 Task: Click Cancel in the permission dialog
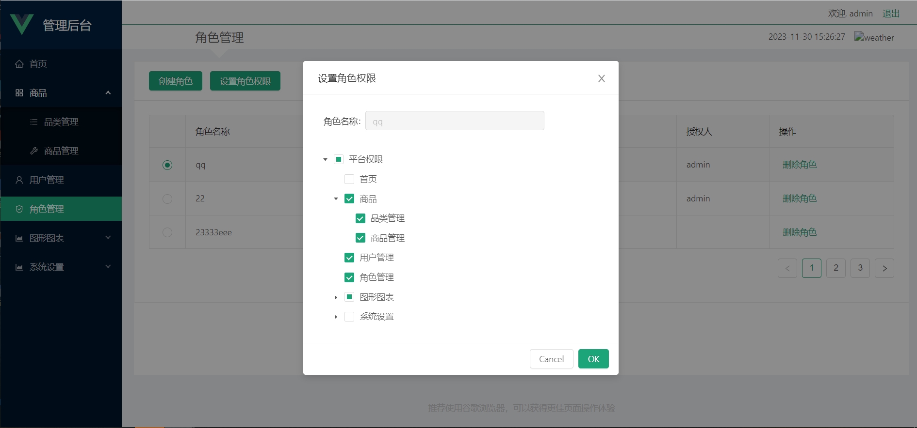pyautogui.click(x=552, y=359)
